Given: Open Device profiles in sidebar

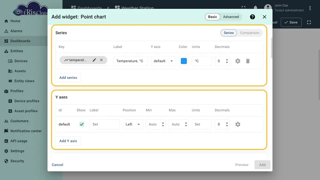Looking at the screenshot, I should 27,101.
